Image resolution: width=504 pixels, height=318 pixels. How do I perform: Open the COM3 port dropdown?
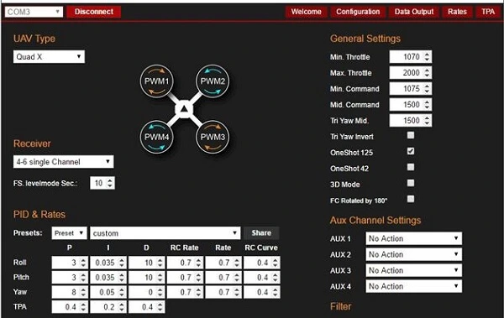tap(34, 12)
